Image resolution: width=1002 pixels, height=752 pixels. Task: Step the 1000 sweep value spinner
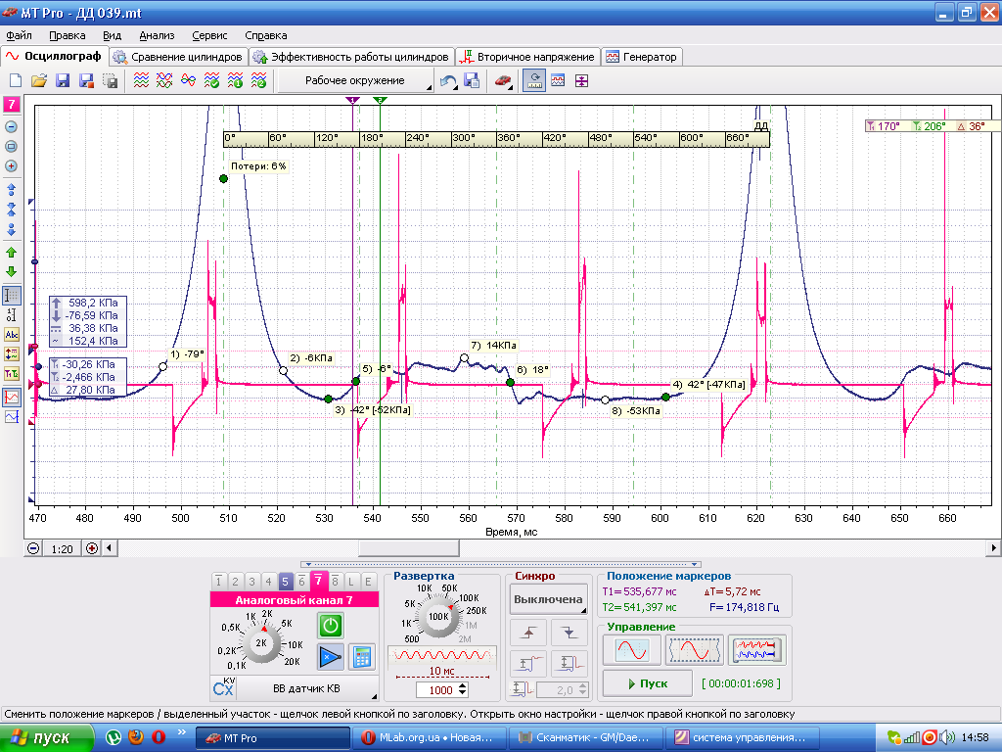click(463, 690)
